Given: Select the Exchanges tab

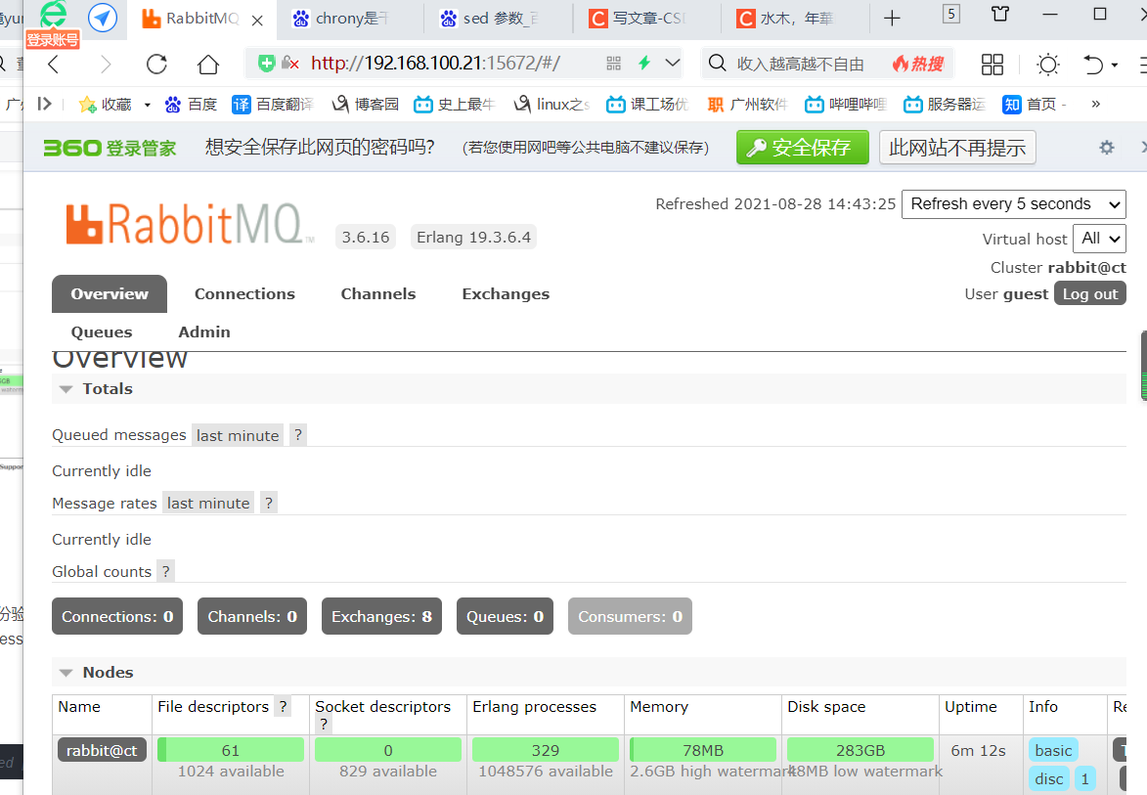Looking at the screenshot, I should (506, 294).
